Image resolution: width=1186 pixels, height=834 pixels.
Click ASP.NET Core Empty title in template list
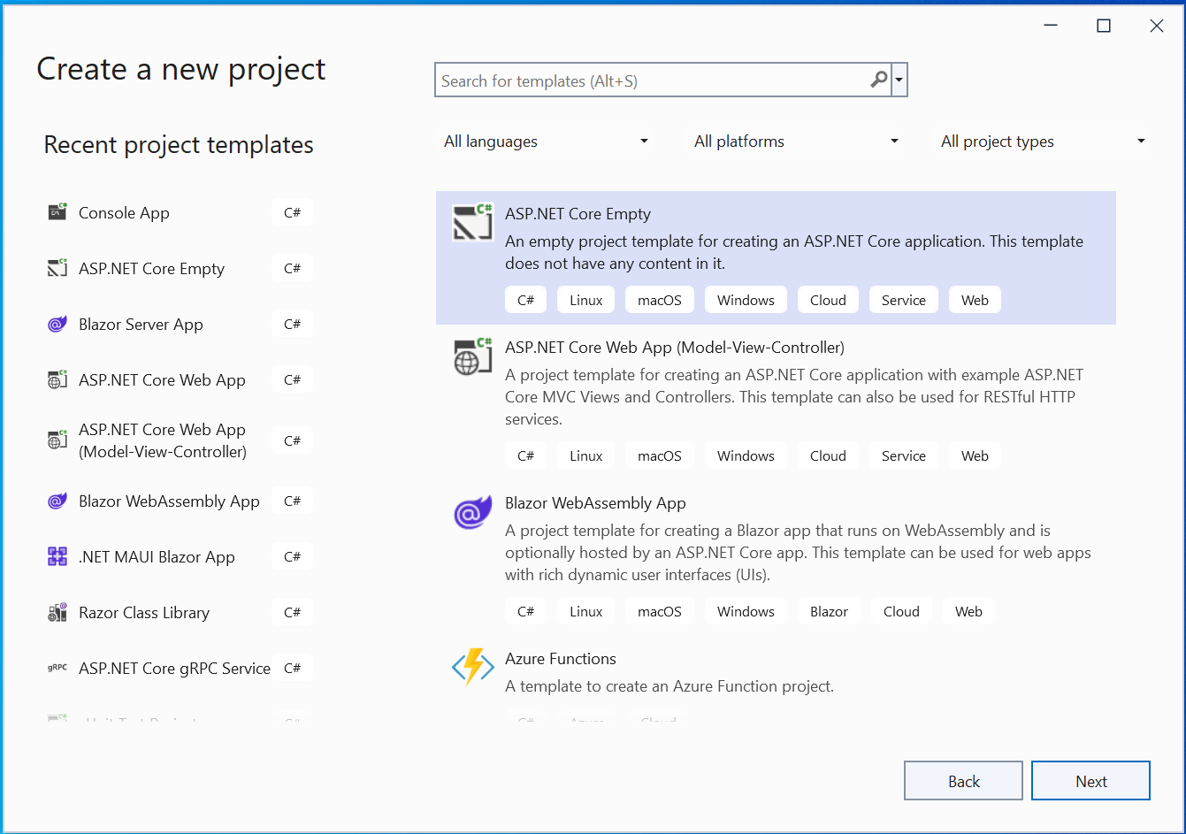click(578, 213)
